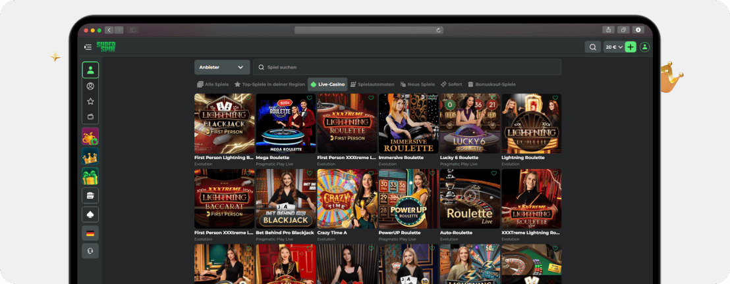Image resolution: width=730 pixels, height=284 pixels.
Task: Select the Live-Casino tab
Action: 327,84
